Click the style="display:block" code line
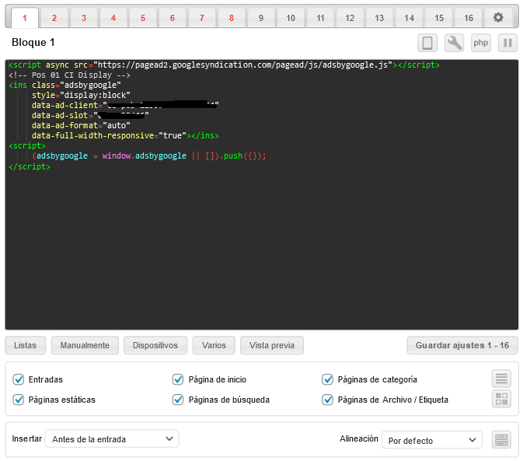 tap(81, 95)
